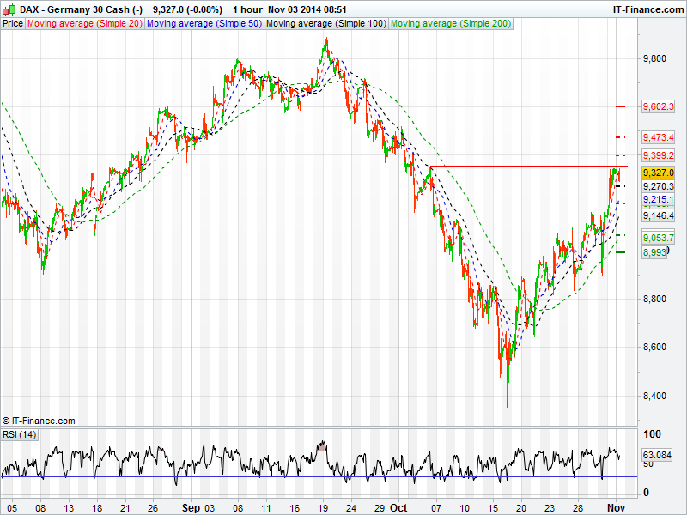The height and width of the screenshot is (515, 687).
Task: Click the 8,993 green price level label
Action: (x=654, y=252)
